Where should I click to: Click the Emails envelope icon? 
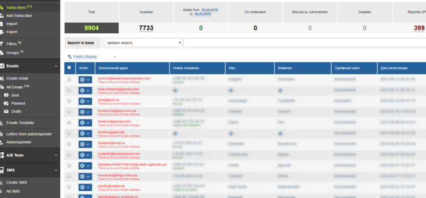(x=2, y=65)
